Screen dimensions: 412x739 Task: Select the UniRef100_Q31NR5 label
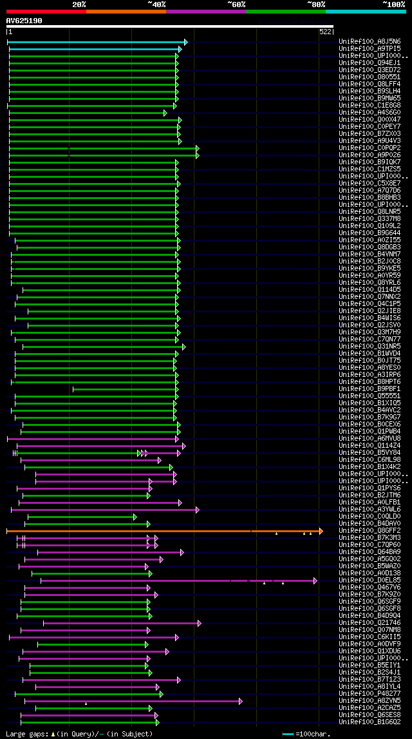click(x=370, y=347)
